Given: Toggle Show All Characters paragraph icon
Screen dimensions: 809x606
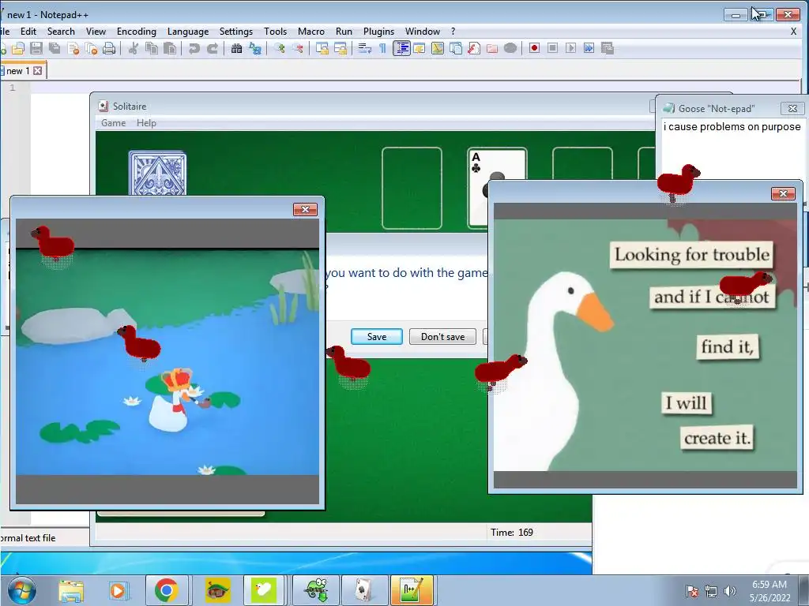Looking at the screenshot, I should (x=383, y=48).
